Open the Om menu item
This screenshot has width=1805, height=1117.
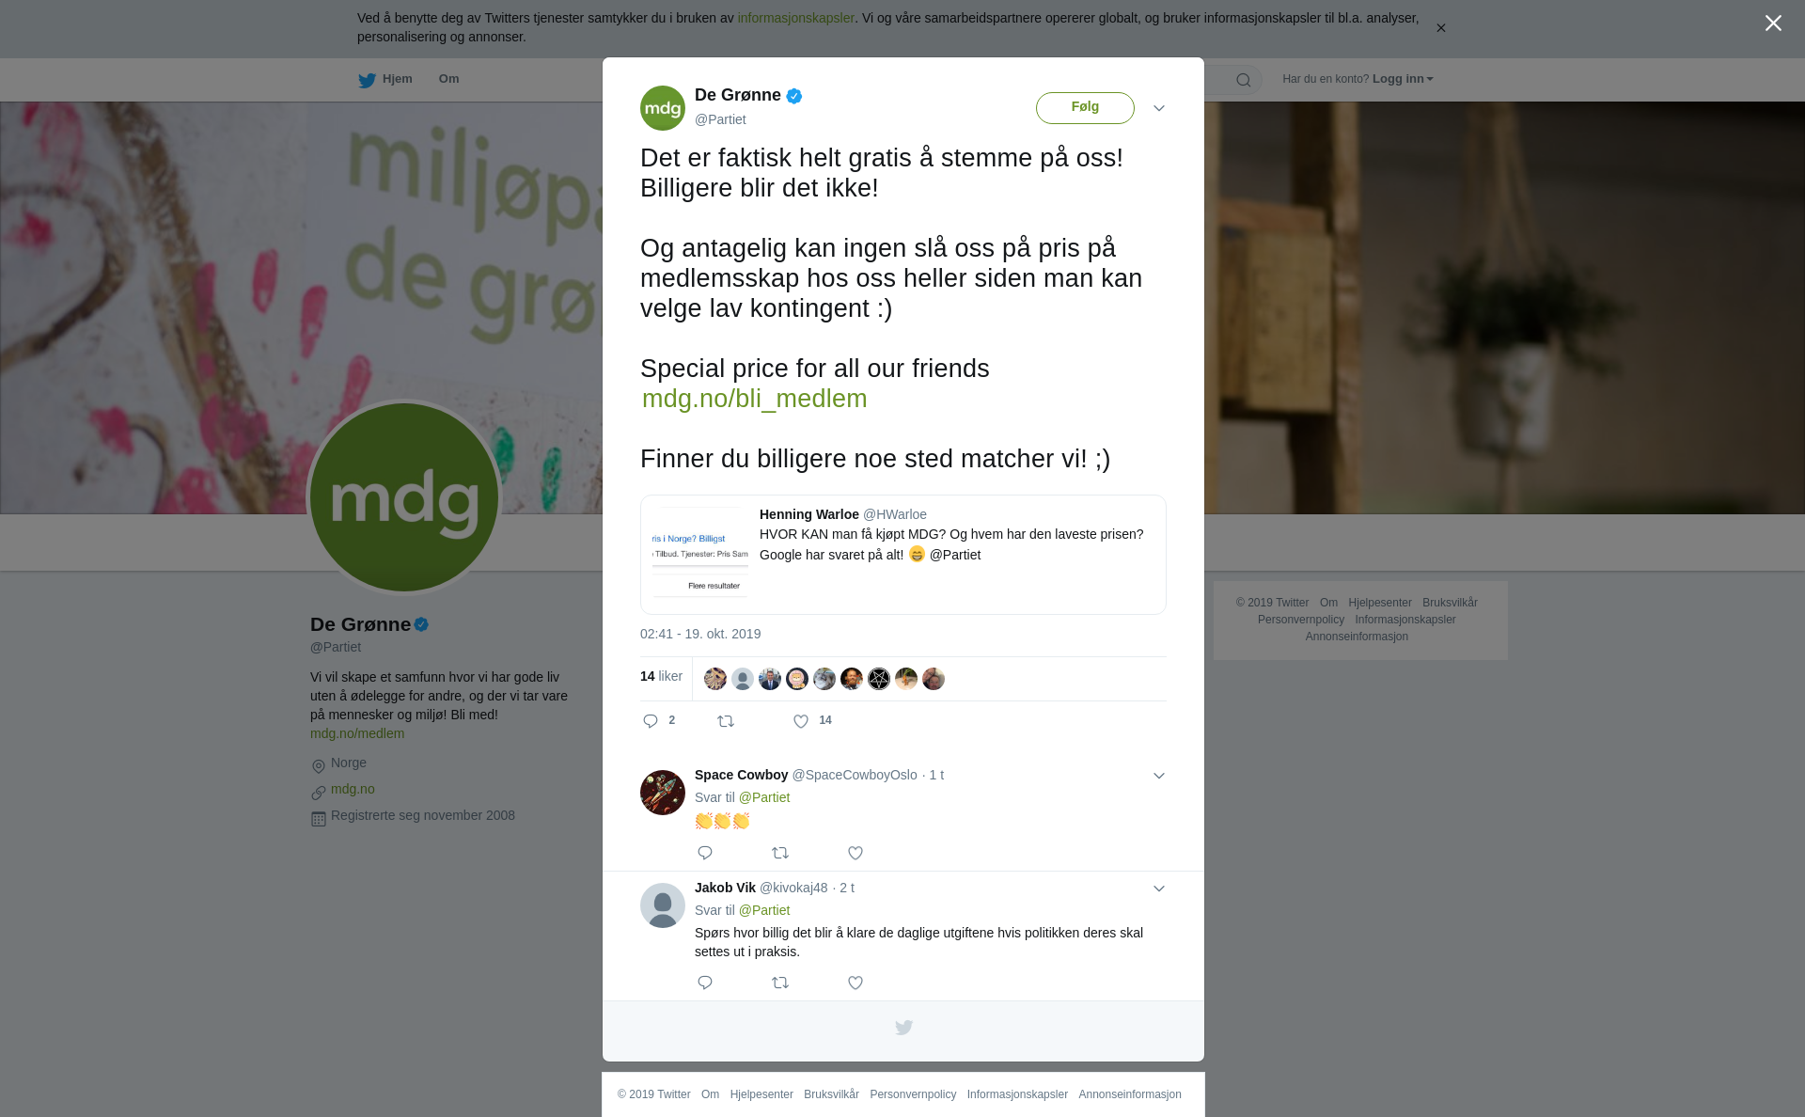click(x=448, y=79)
